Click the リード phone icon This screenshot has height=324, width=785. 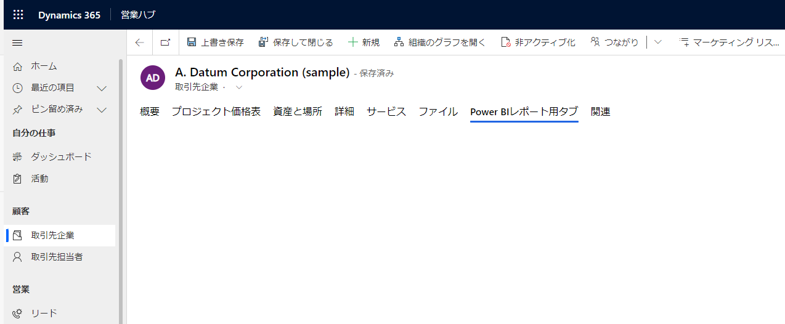(x=17, y=314)
